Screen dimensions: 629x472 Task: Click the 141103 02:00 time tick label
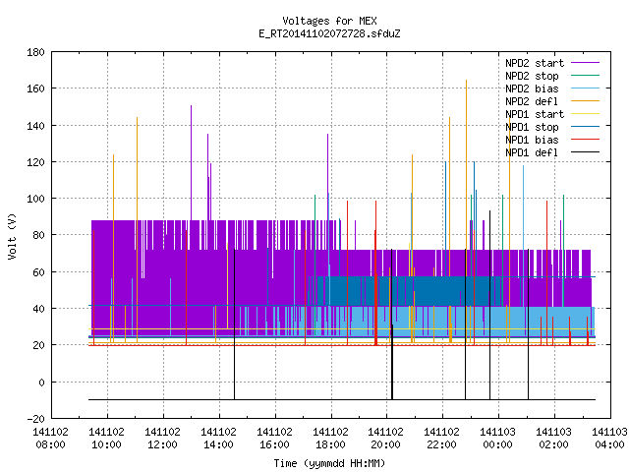554,439
